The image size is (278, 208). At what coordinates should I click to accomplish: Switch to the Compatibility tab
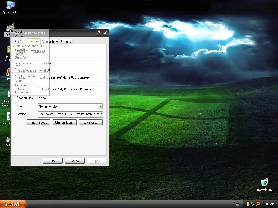click(50, 41)
